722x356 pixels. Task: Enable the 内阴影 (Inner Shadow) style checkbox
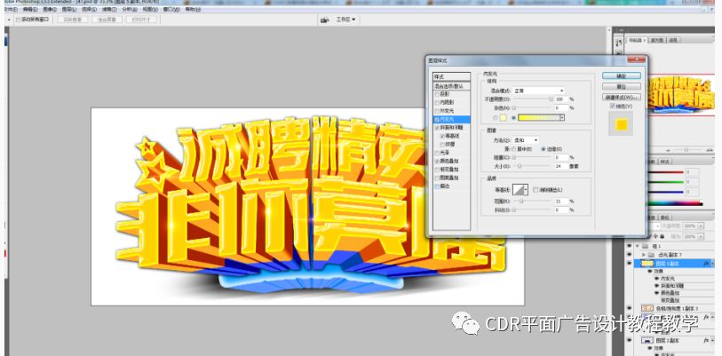tap(437, 103)
